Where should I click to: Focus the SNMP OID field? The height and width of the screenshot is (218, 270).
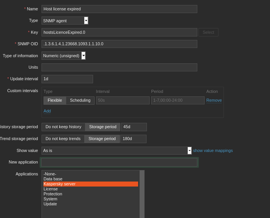tap(119, 44)
